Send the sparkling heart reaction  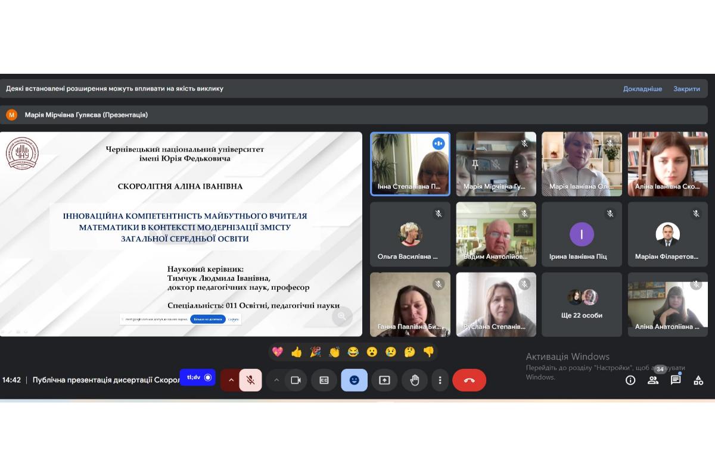point(278,352)
